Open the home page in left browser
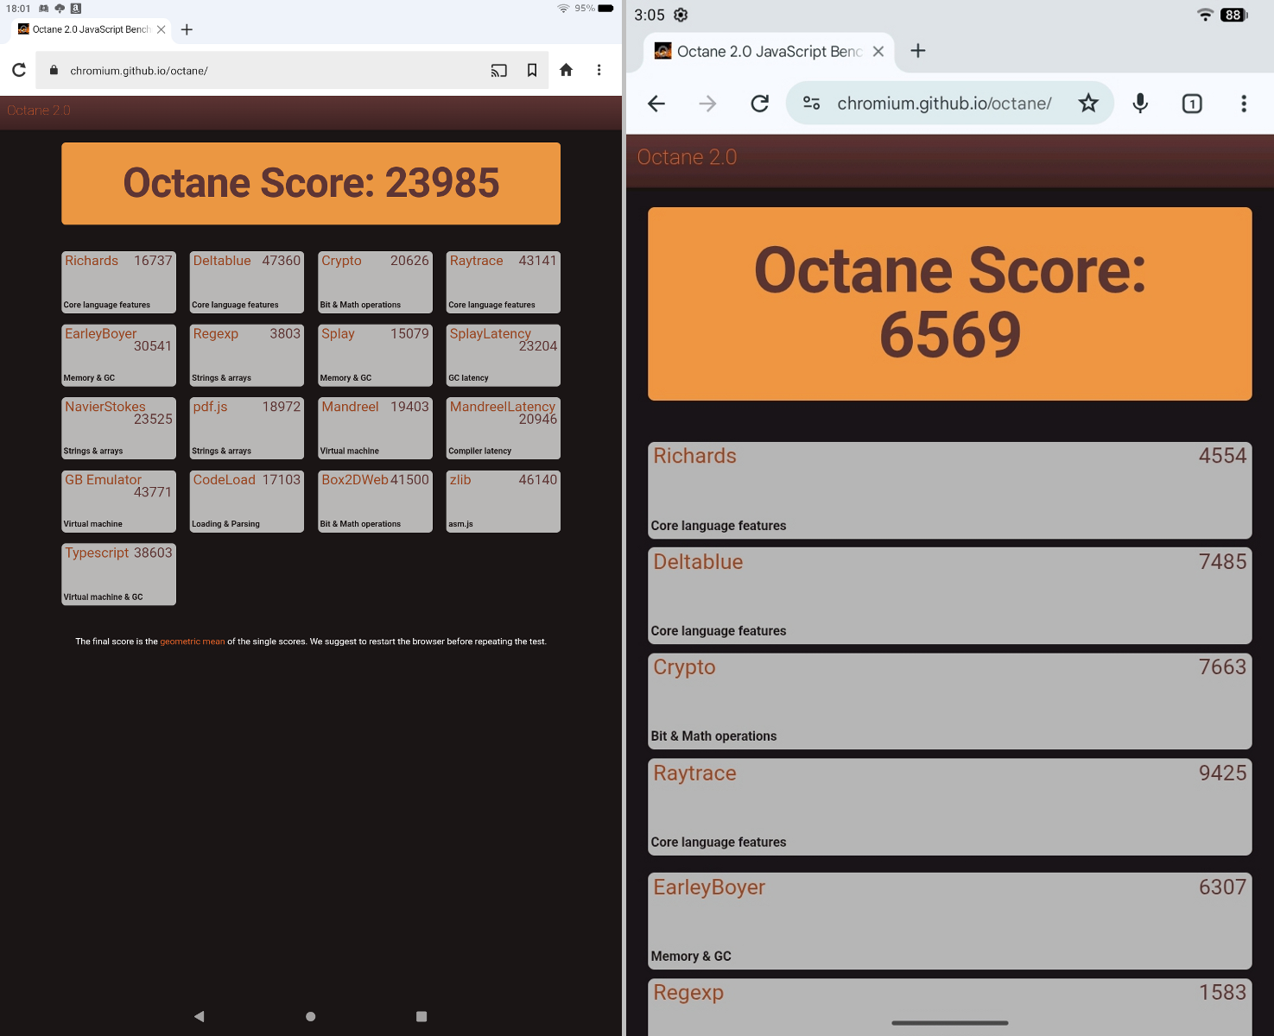The width and height of the screenshot is (1274, 1036). pyautogui.click(x=566, y=70)
